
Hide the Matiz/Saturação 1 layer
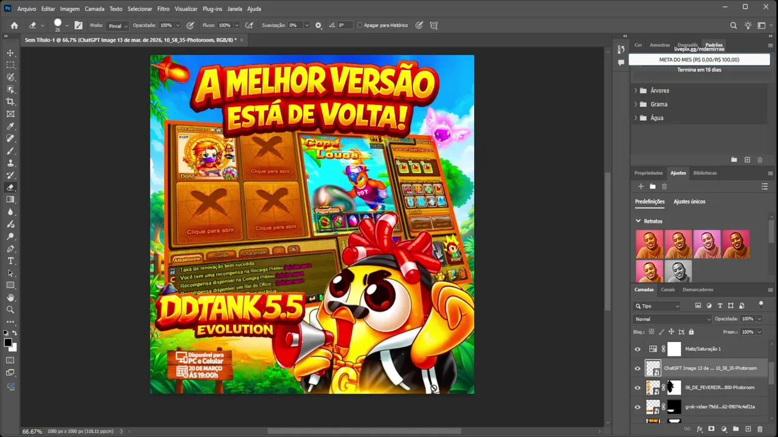(638, 349)
